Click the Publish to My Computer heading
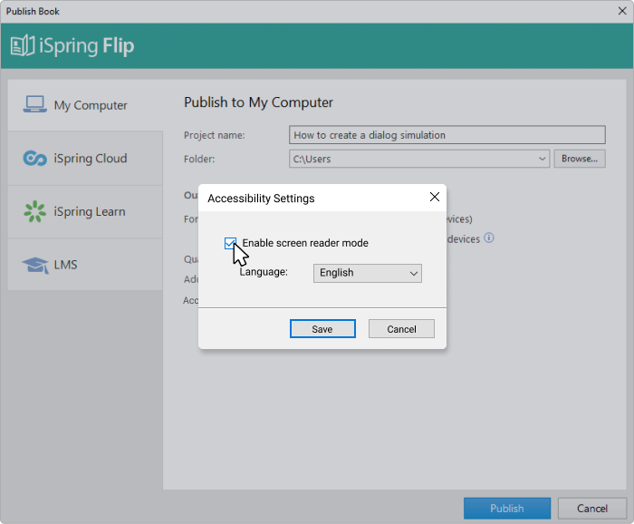The height and width of the screenshot is (524, 634). pos(258,102)
